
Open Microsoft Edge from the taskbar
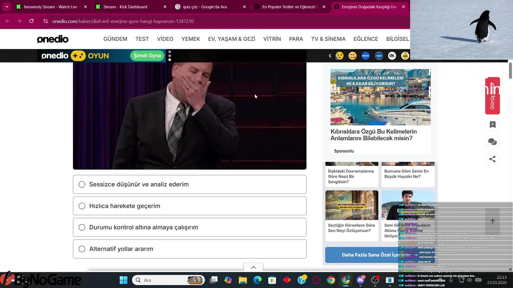[x=257, y=280]
